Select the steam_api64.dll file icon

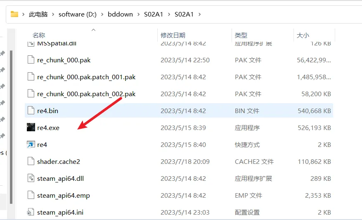pos(31,178)
